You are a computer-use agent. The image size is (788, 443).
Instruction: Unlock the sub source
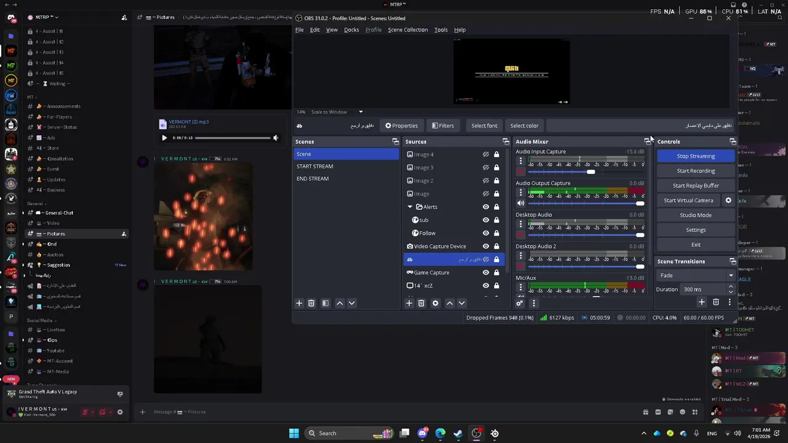click(496, 220)
